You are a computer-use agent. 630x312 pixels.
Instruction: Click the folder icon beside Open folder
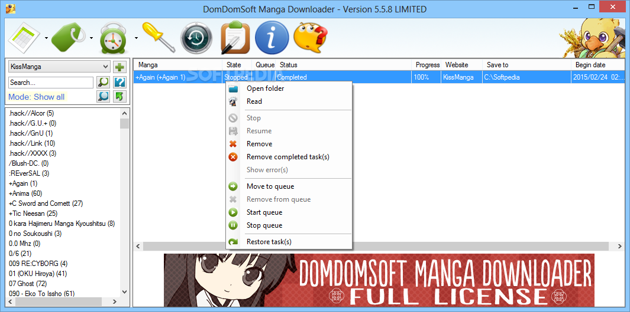pyautogui.click(x=233, y=88)
